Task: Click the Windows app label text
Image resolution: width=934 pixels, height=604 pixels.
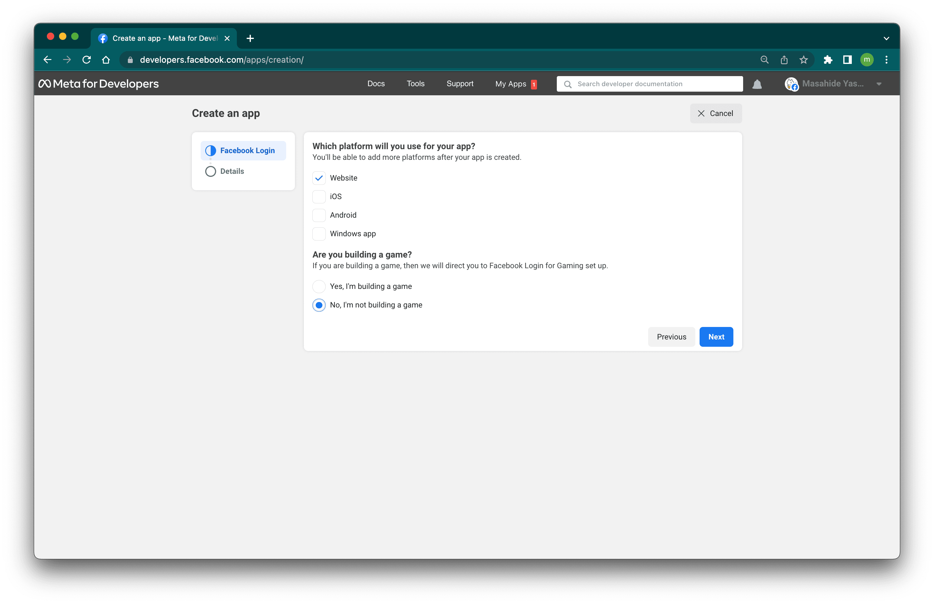Action: [x=353, y=234]
